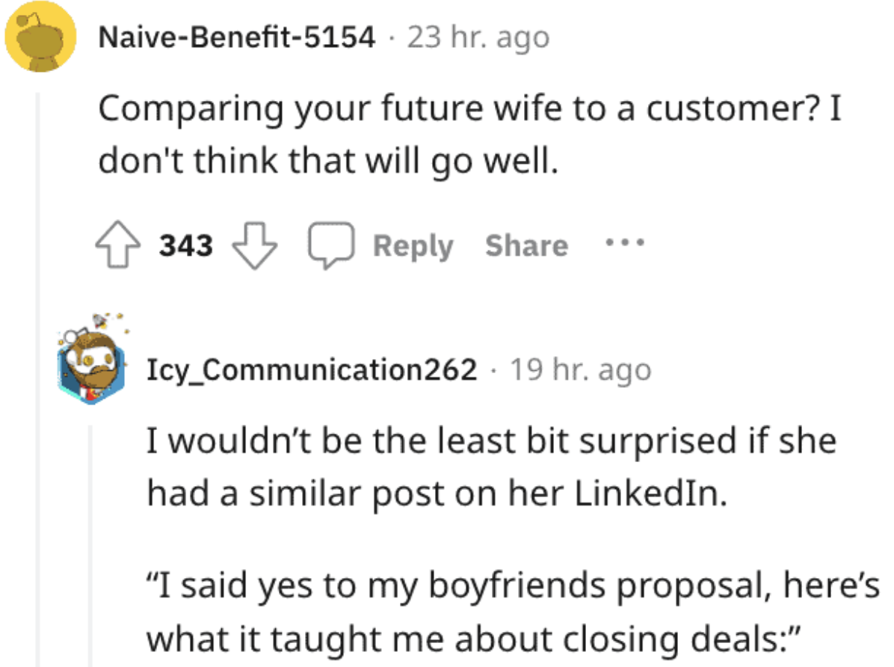Collapse Icy_Communication262's reply via its thread line
894x667 pixels.
tap(90, 546)
